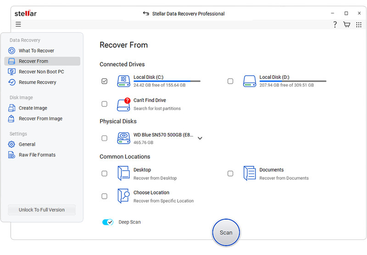Click the Local Disk (C:) usage bar

[x=167, y=81]
